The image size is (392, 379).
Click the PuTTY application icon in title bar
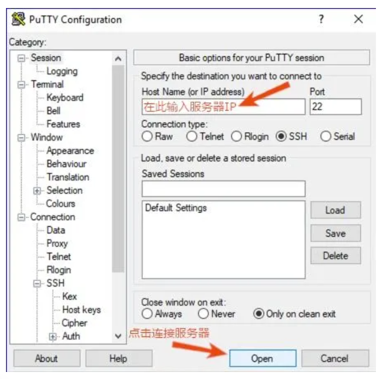coord(18,19)
